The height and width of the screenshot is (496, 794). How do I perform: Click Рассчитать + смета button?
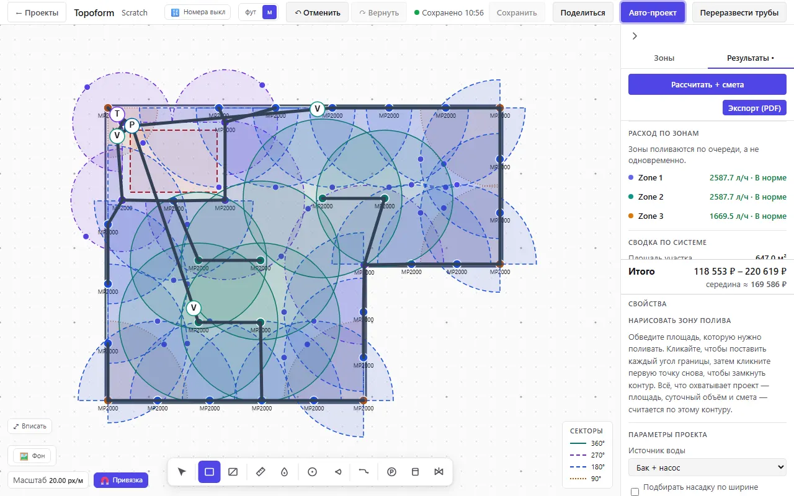[x=707, y=84]
